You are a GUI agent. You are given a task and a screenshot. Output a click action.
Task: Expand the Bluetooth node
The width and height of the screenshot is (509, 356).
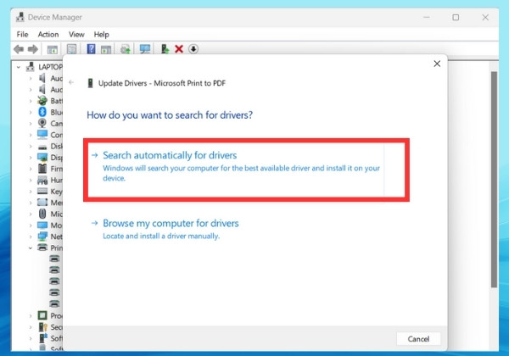[x=31, y=112]
